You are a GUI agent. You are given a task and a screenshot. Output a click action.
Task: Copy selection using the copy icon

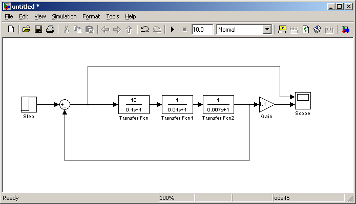coord(78,30)
